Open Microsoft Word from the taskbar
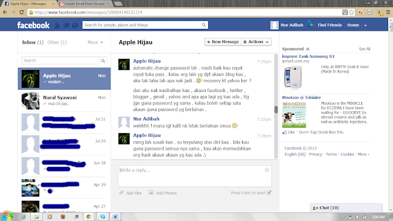Screen dimensions: 393x221 pos(115,217)
